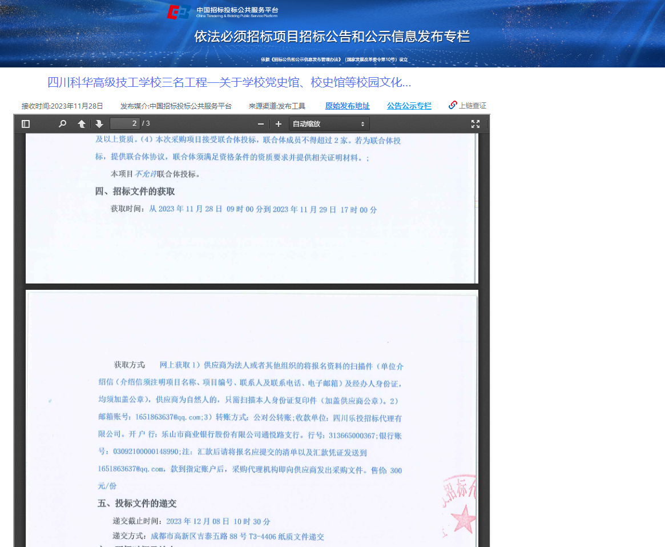This screenshot has height=547, width=665.
Task: Click the 四、招标文件的获取 heading
Action: [x=135, y=191]
